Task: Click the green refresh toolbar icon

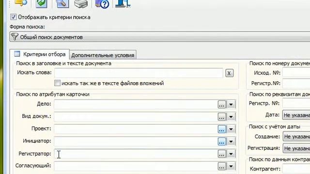Action: click(x=41, y=3)
